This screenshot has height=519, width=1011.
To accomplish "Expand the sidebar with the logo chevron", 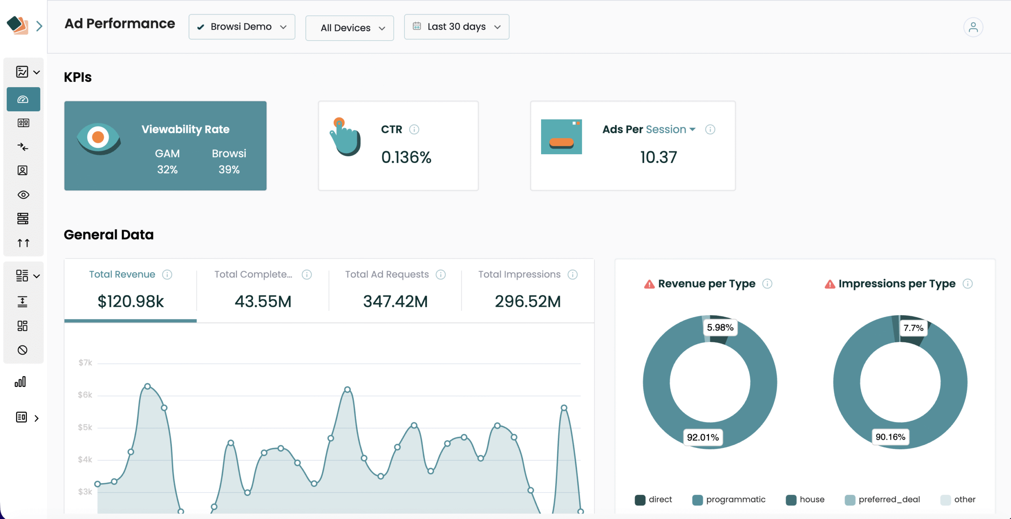I will coord(39,26).
